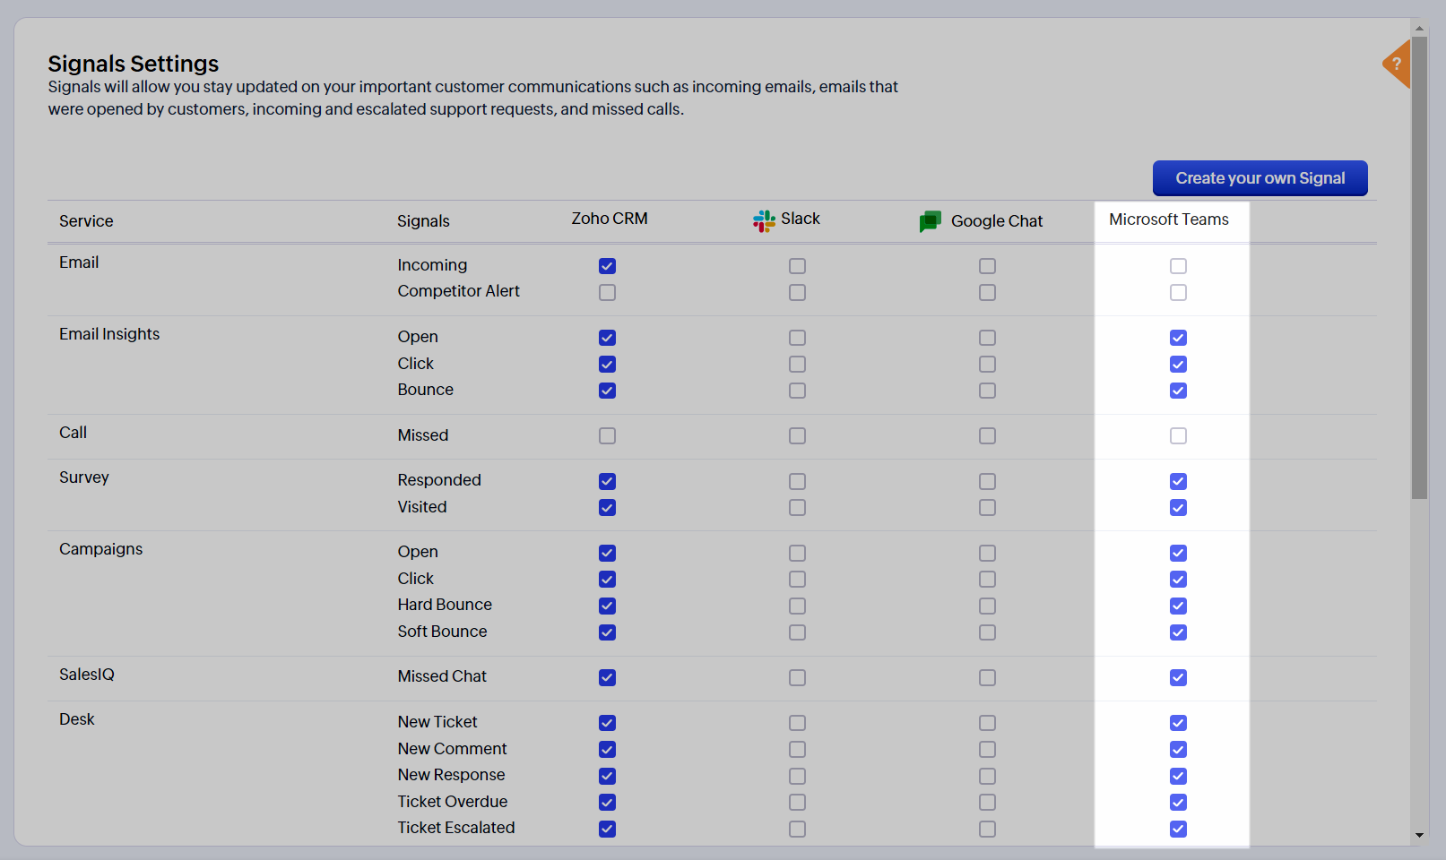Click the orange help question mark icon
Image resolution: width=1446 pixels, height=860 pixels.
[1397, 64]
